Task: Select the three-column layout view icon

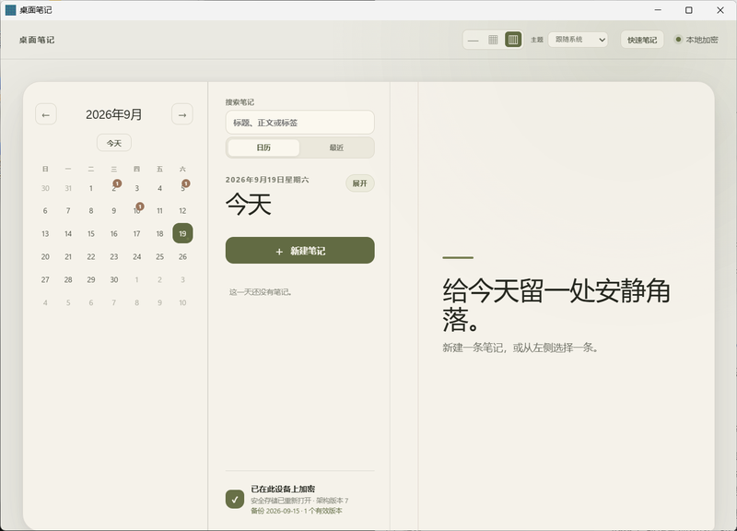Action: pos(513,40)
